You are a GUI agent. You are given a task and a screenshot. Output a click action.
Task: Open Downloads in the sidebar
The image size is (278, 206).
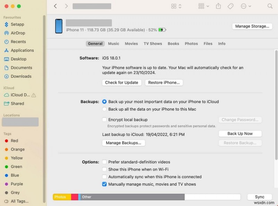click(x=21, y=76)
